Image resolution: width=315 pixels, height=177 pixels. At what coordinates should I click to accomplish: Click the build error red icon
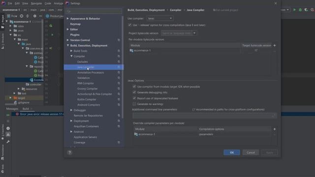(x=17, y=114)
